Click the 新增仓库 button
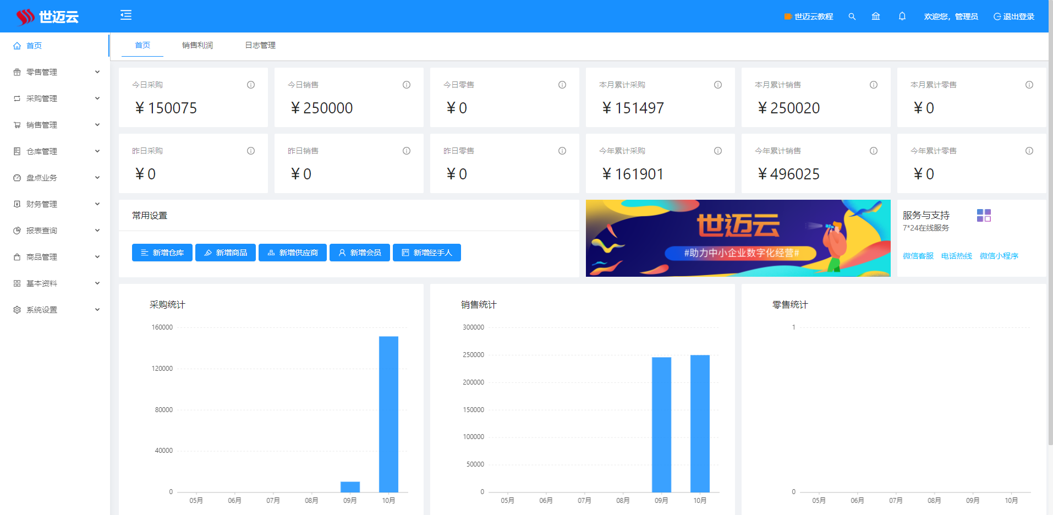This screenshot has width=1053, height=515. click(x=162, y=253)
